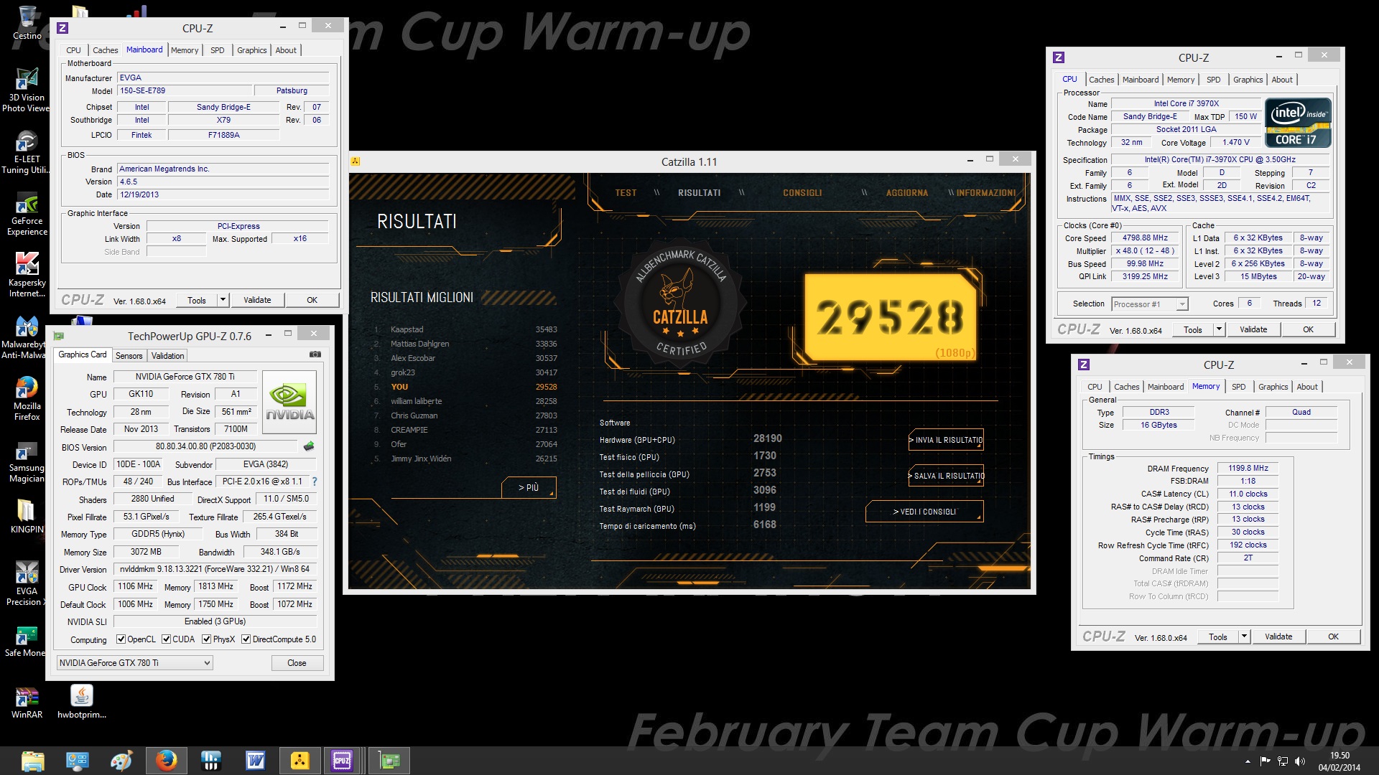Open Tools dropdown arrow in CPU tab CPU-Z window
Screen dimensions: 1379x775
coord(1219,329)
